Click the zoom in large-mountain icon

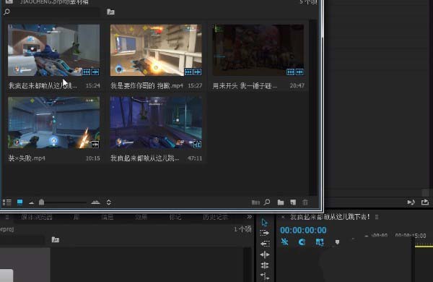tap(95, 202)
